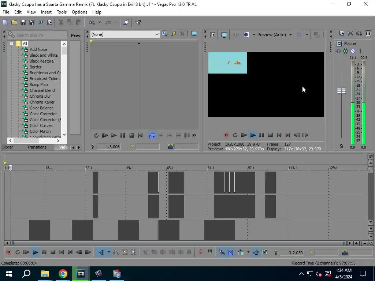Toggle Loop Playback in timeline transport

18,252
